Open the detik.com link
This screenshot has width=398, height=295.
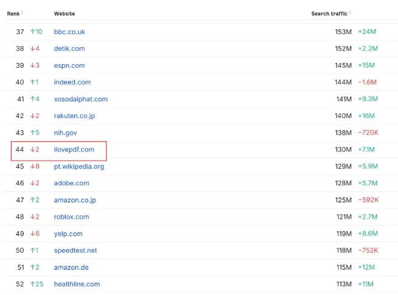(69, 48)
